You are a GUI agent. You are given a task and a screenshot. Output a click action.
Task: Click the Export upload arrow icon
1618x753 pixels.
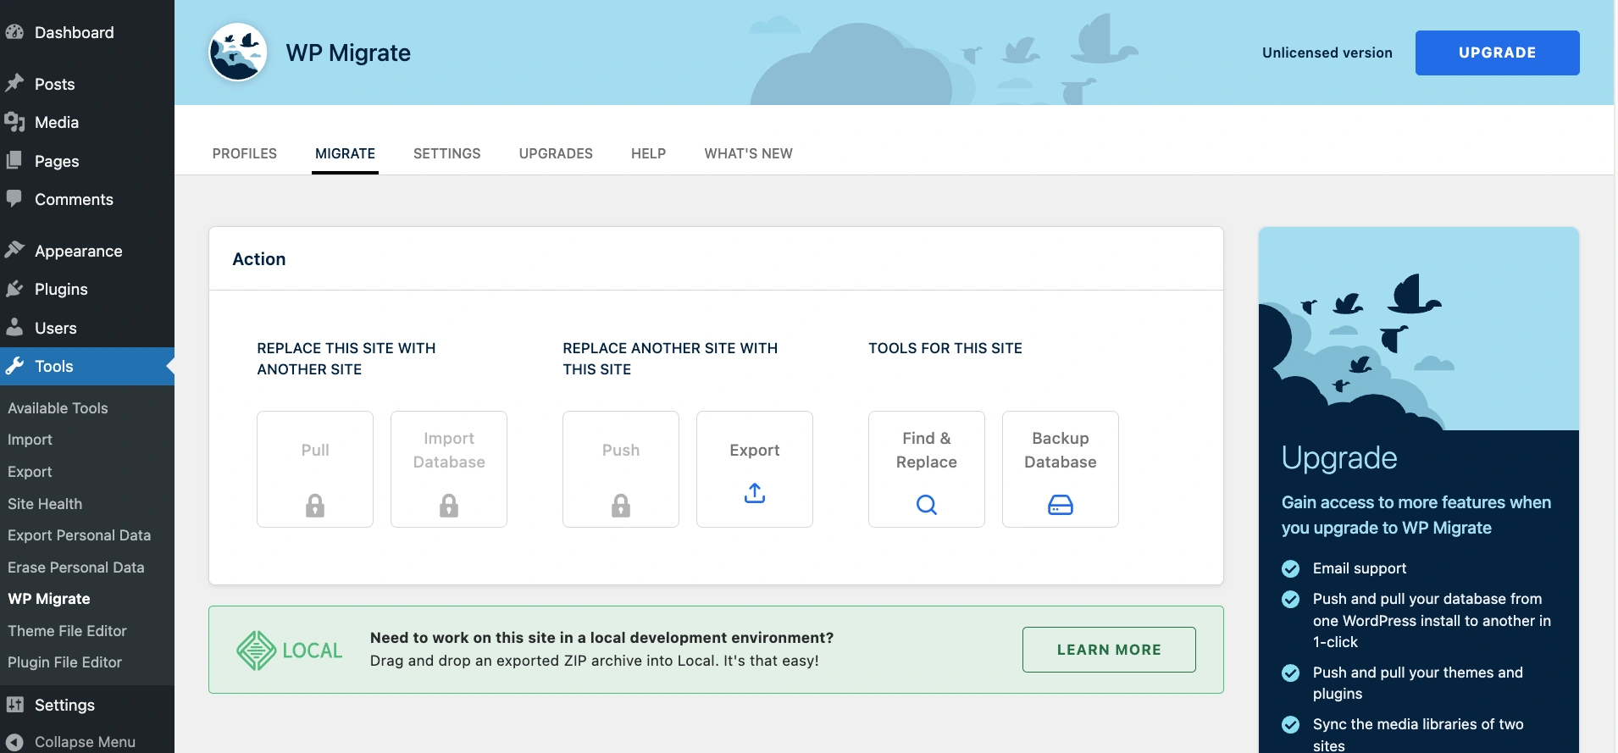tap(754, 493)
